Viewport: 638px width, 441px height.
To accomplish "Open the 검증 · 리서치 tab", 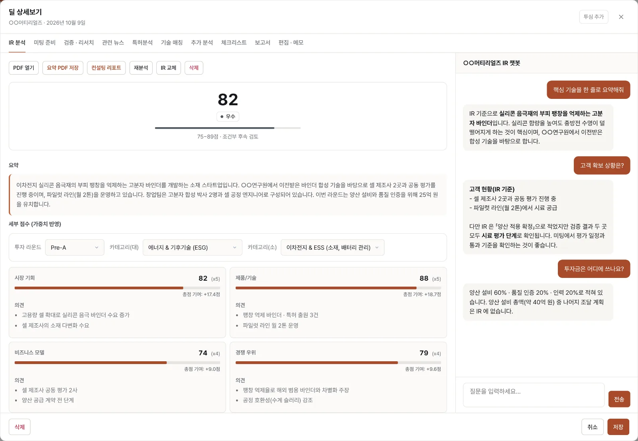I will 79,43.
